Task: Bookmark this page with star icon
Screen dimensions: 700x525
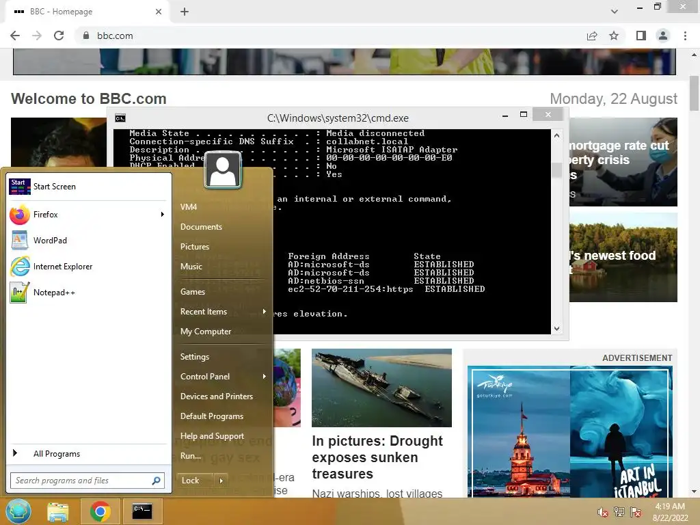Action: point(614,36)
